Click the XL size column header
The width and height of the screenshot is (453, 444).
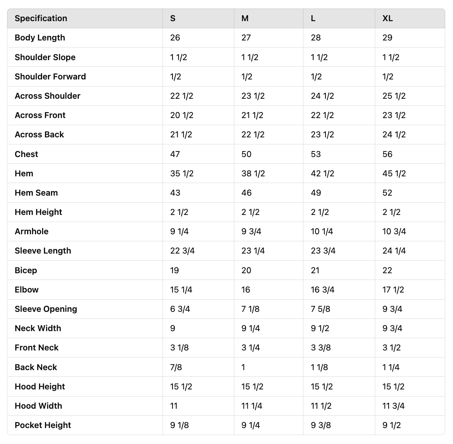[388, 19]
